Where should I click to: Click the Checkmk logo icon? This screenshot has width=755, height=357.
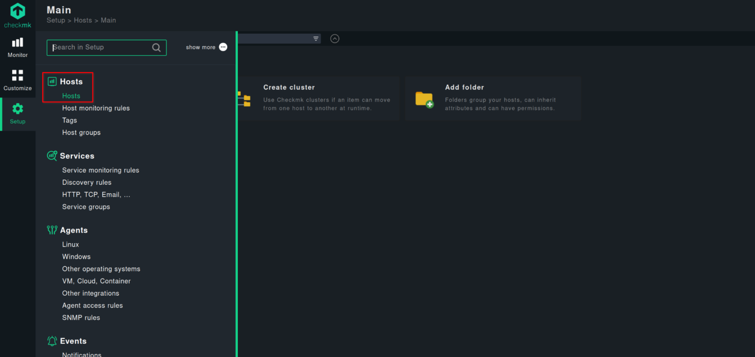pyautogui.click(x=18, y=11)
